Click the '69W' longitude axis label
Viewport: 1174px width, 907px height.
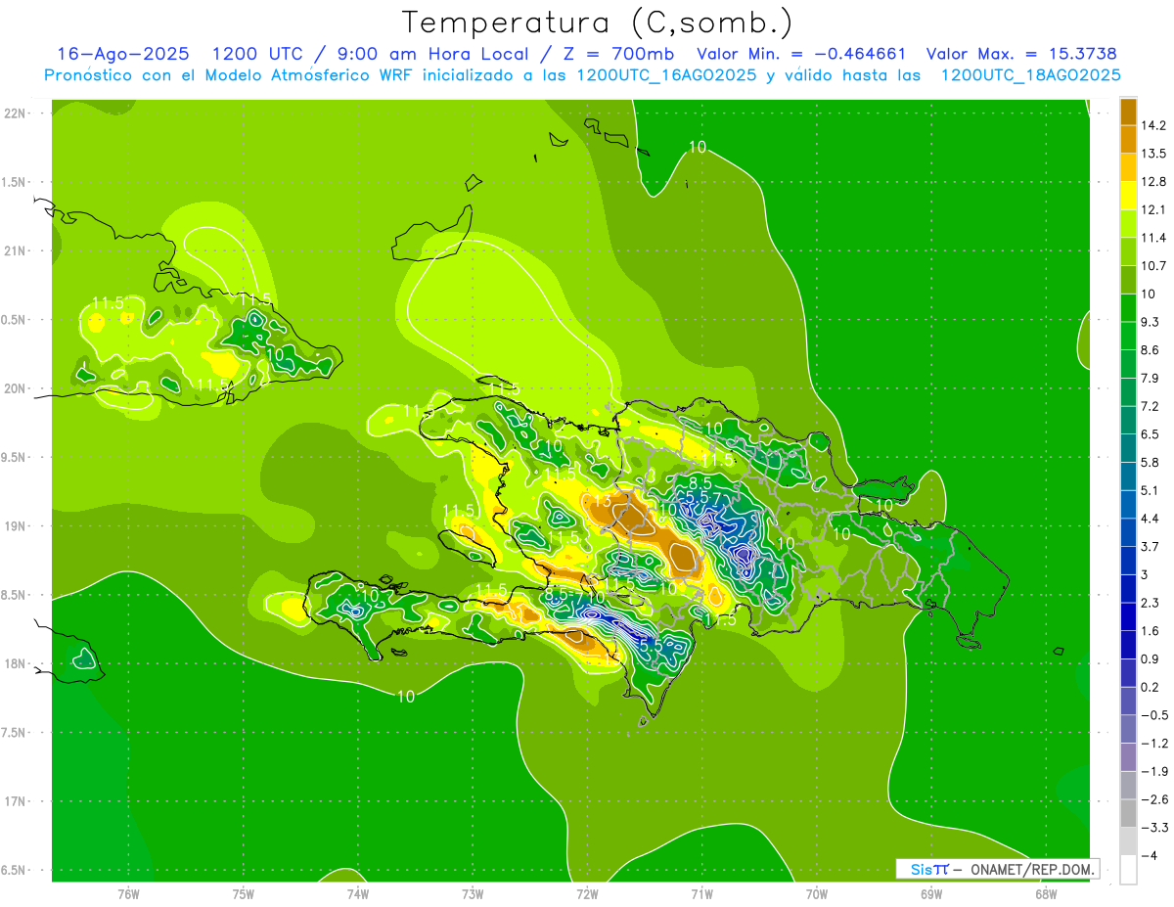(930, 893)
